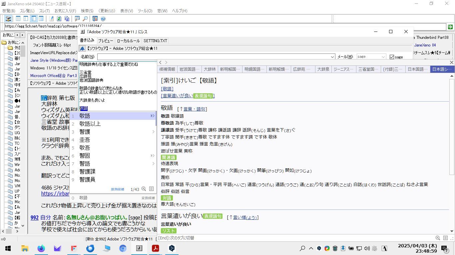Open Firefox from the taskbar

click(41, 248)
